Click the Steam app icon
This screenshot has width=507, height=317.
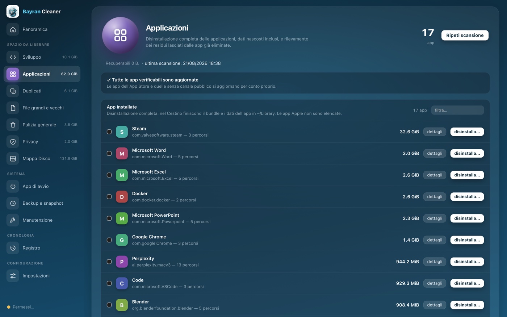pos(122,132)
